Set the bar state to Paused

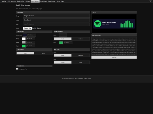(x=80, y=62)
